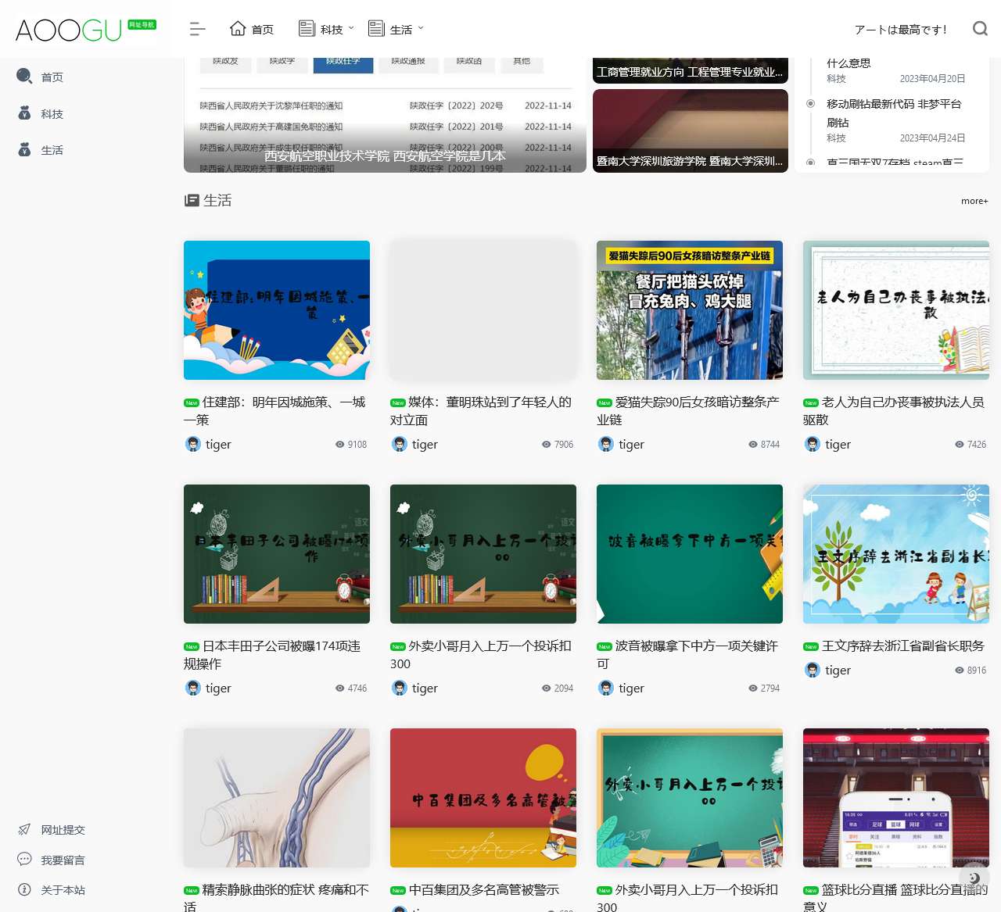
Task: Toggle dark mode with the floating moon button
Action: pyautogui.click(x=974, y=878)
